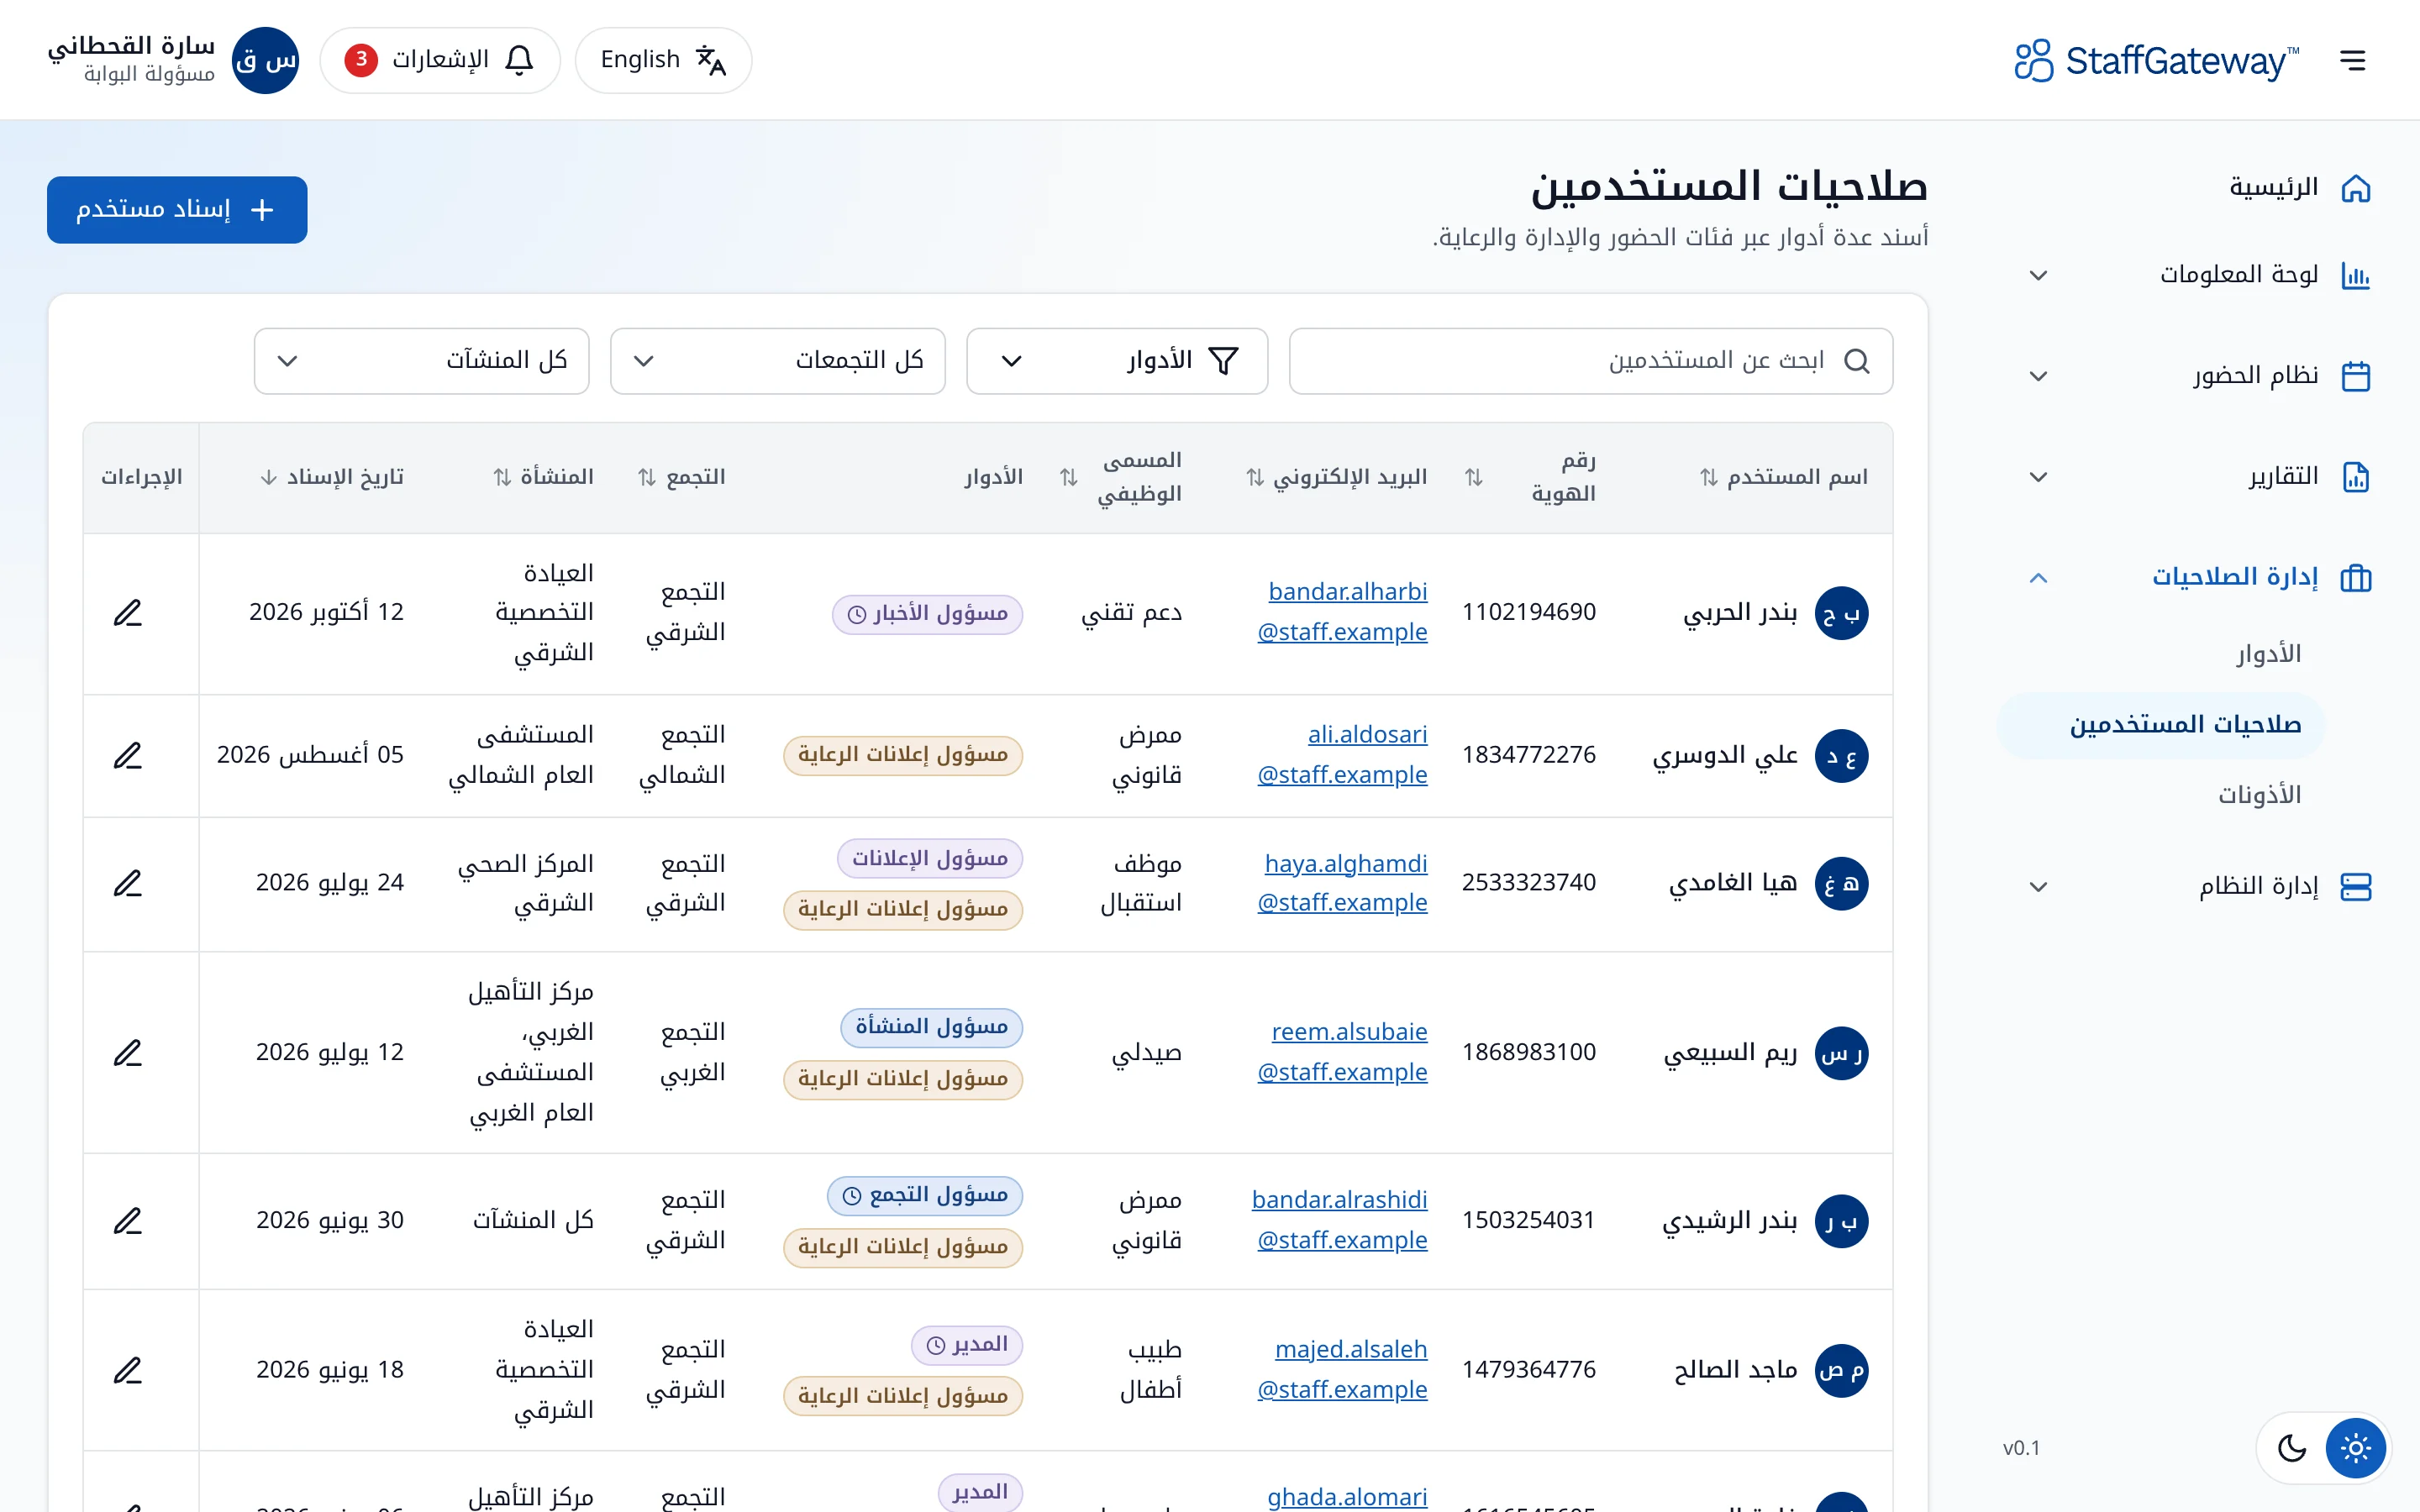Click edit pencil for بندر الحربي row

(x=128, y=613)
